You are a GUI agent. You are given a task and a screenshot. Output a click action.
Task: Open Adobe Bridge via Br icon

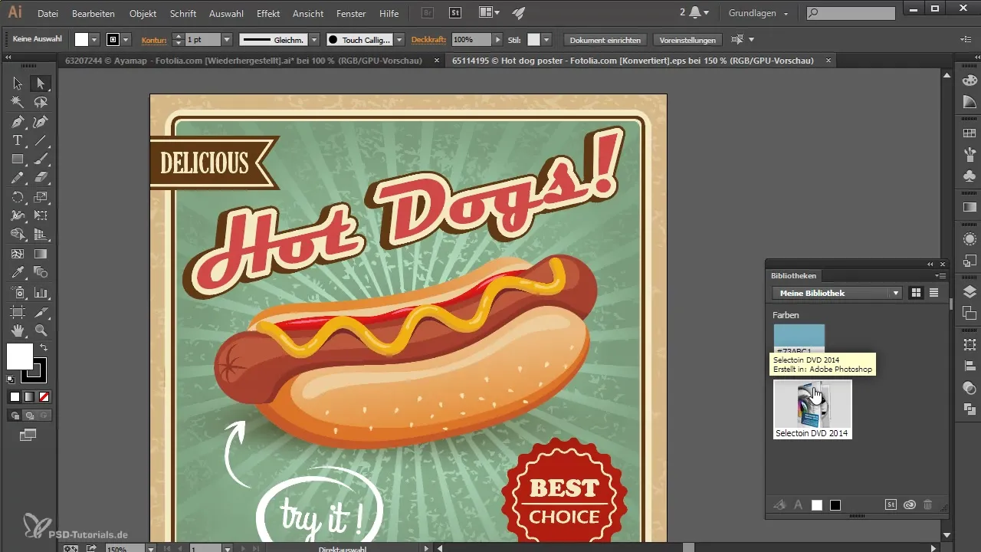click(429, 13)
